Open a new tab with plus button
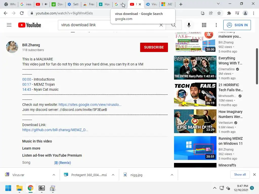259x194 pixels. coord(181,4)
